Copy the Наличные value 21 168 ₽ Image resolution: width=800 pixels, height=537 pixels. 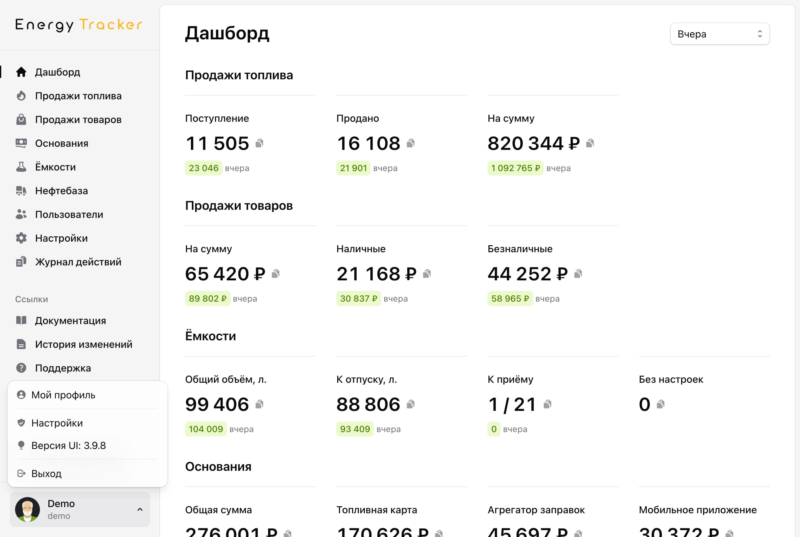click(427, 273)
